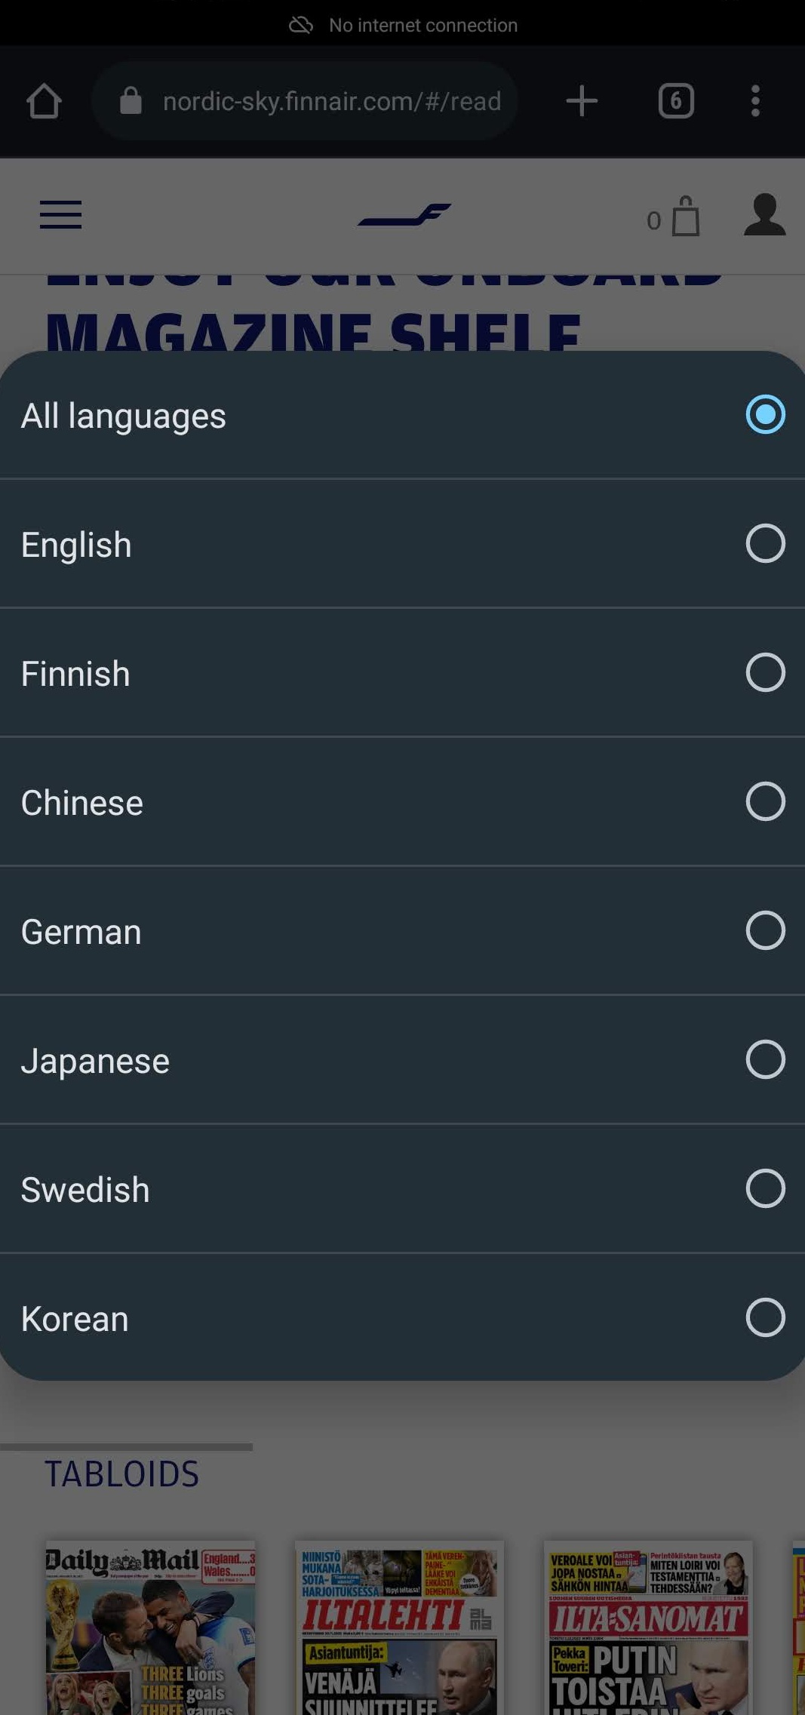Open the Daily Mail cover thumbnail

[x=150, y=1627]
